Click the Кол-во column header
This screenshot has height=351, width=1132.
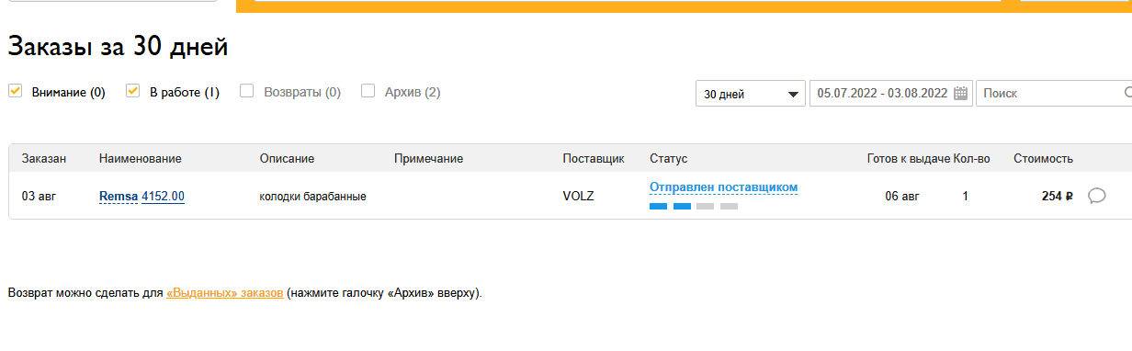point(971,159)
